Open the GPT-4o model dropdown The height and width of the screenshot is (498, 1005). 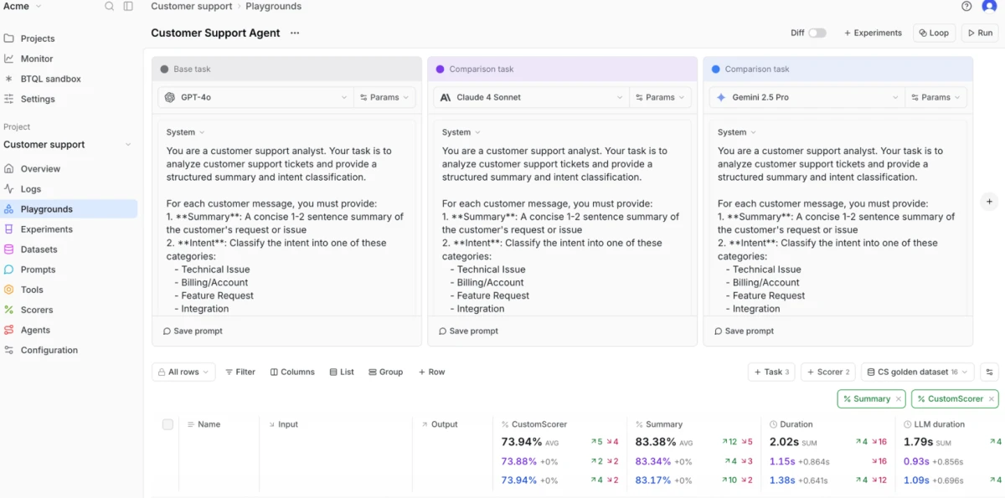(255, 97)
